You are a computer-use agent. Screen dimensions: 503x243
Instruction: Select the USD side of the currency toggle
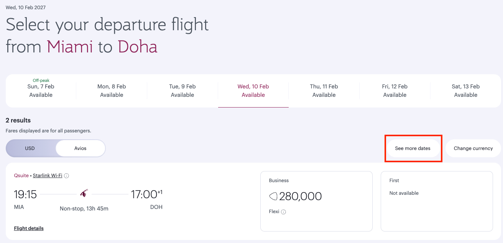30,148
